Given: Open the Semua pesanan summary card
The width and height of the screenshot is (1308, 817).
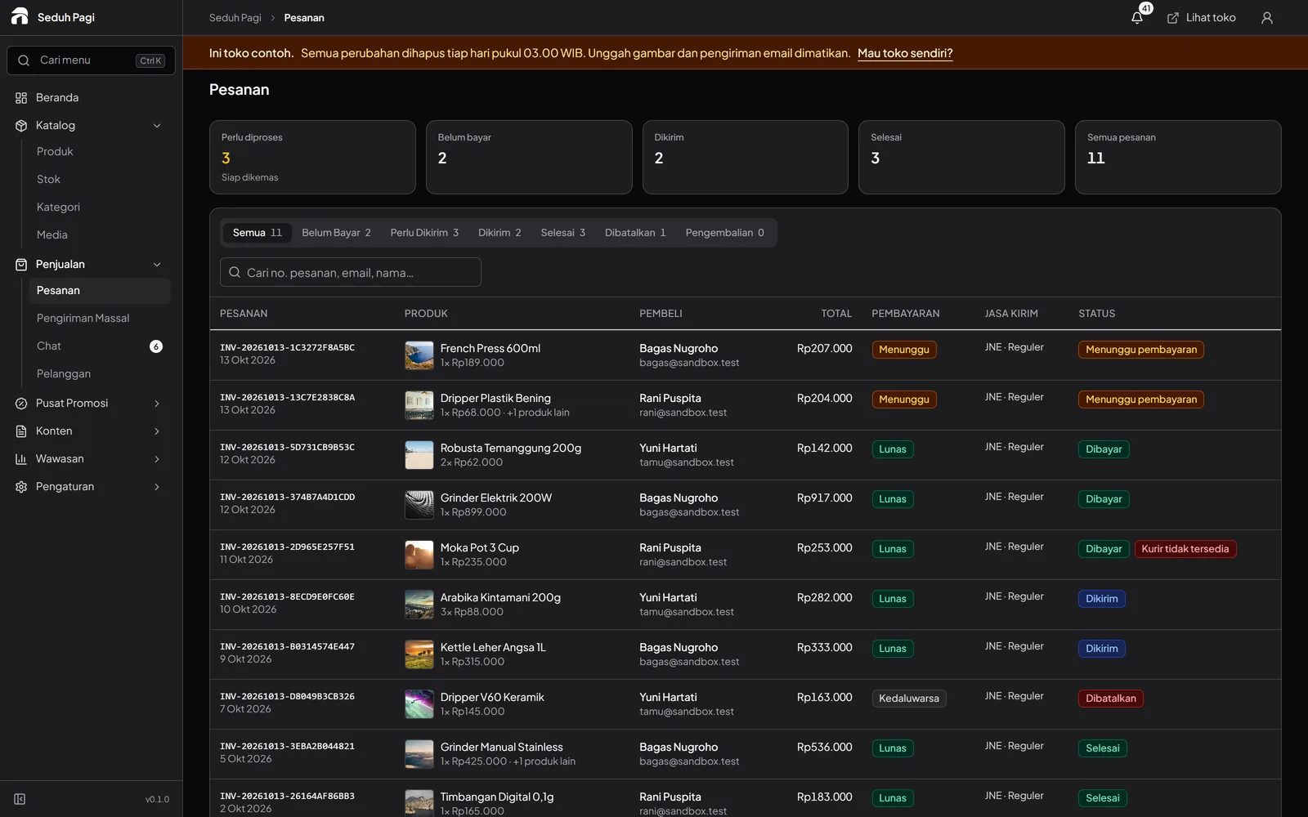Looking at the screenshot, I should (x=1178, y=157).
